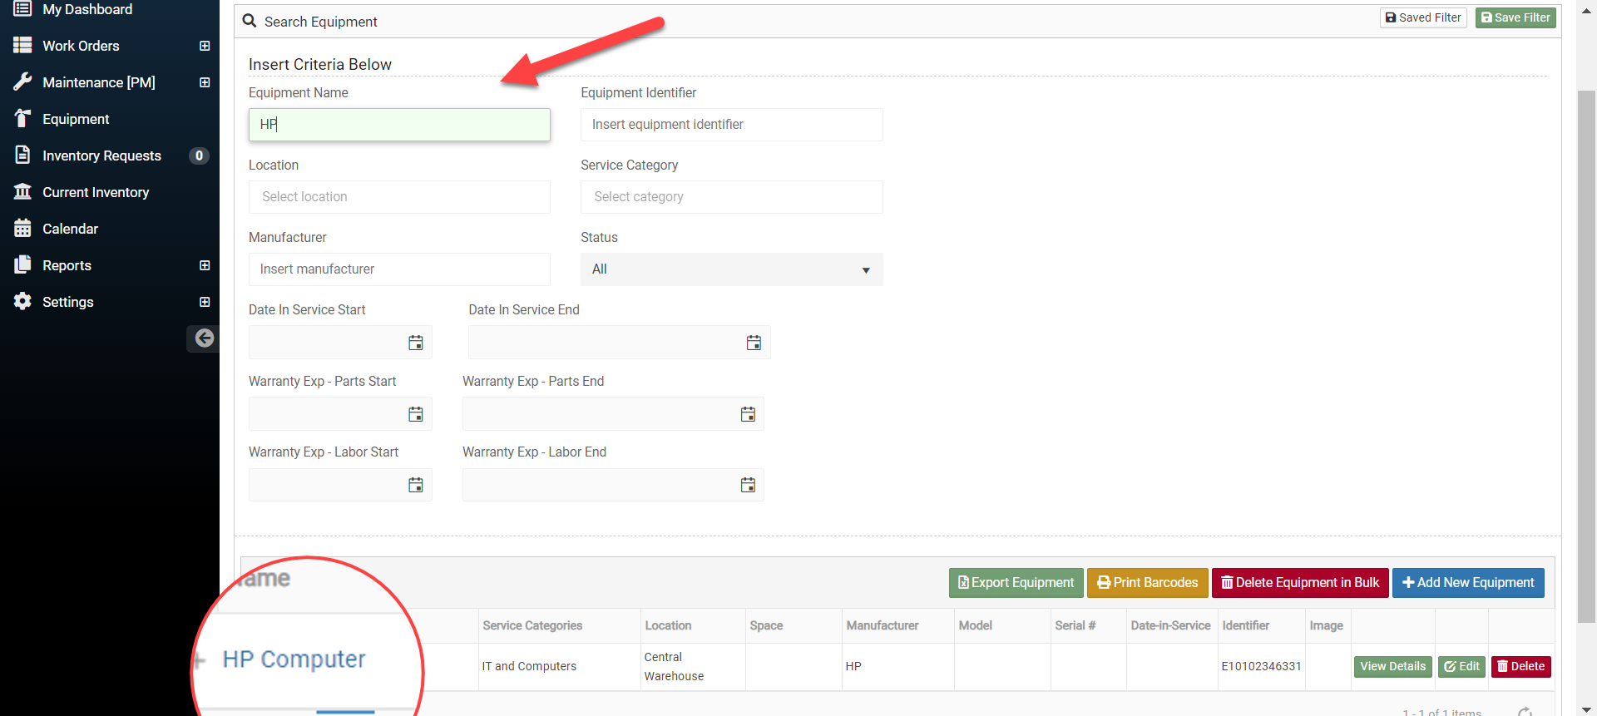
Task: Open Work Orders menu item
Action: click(81, 46)
